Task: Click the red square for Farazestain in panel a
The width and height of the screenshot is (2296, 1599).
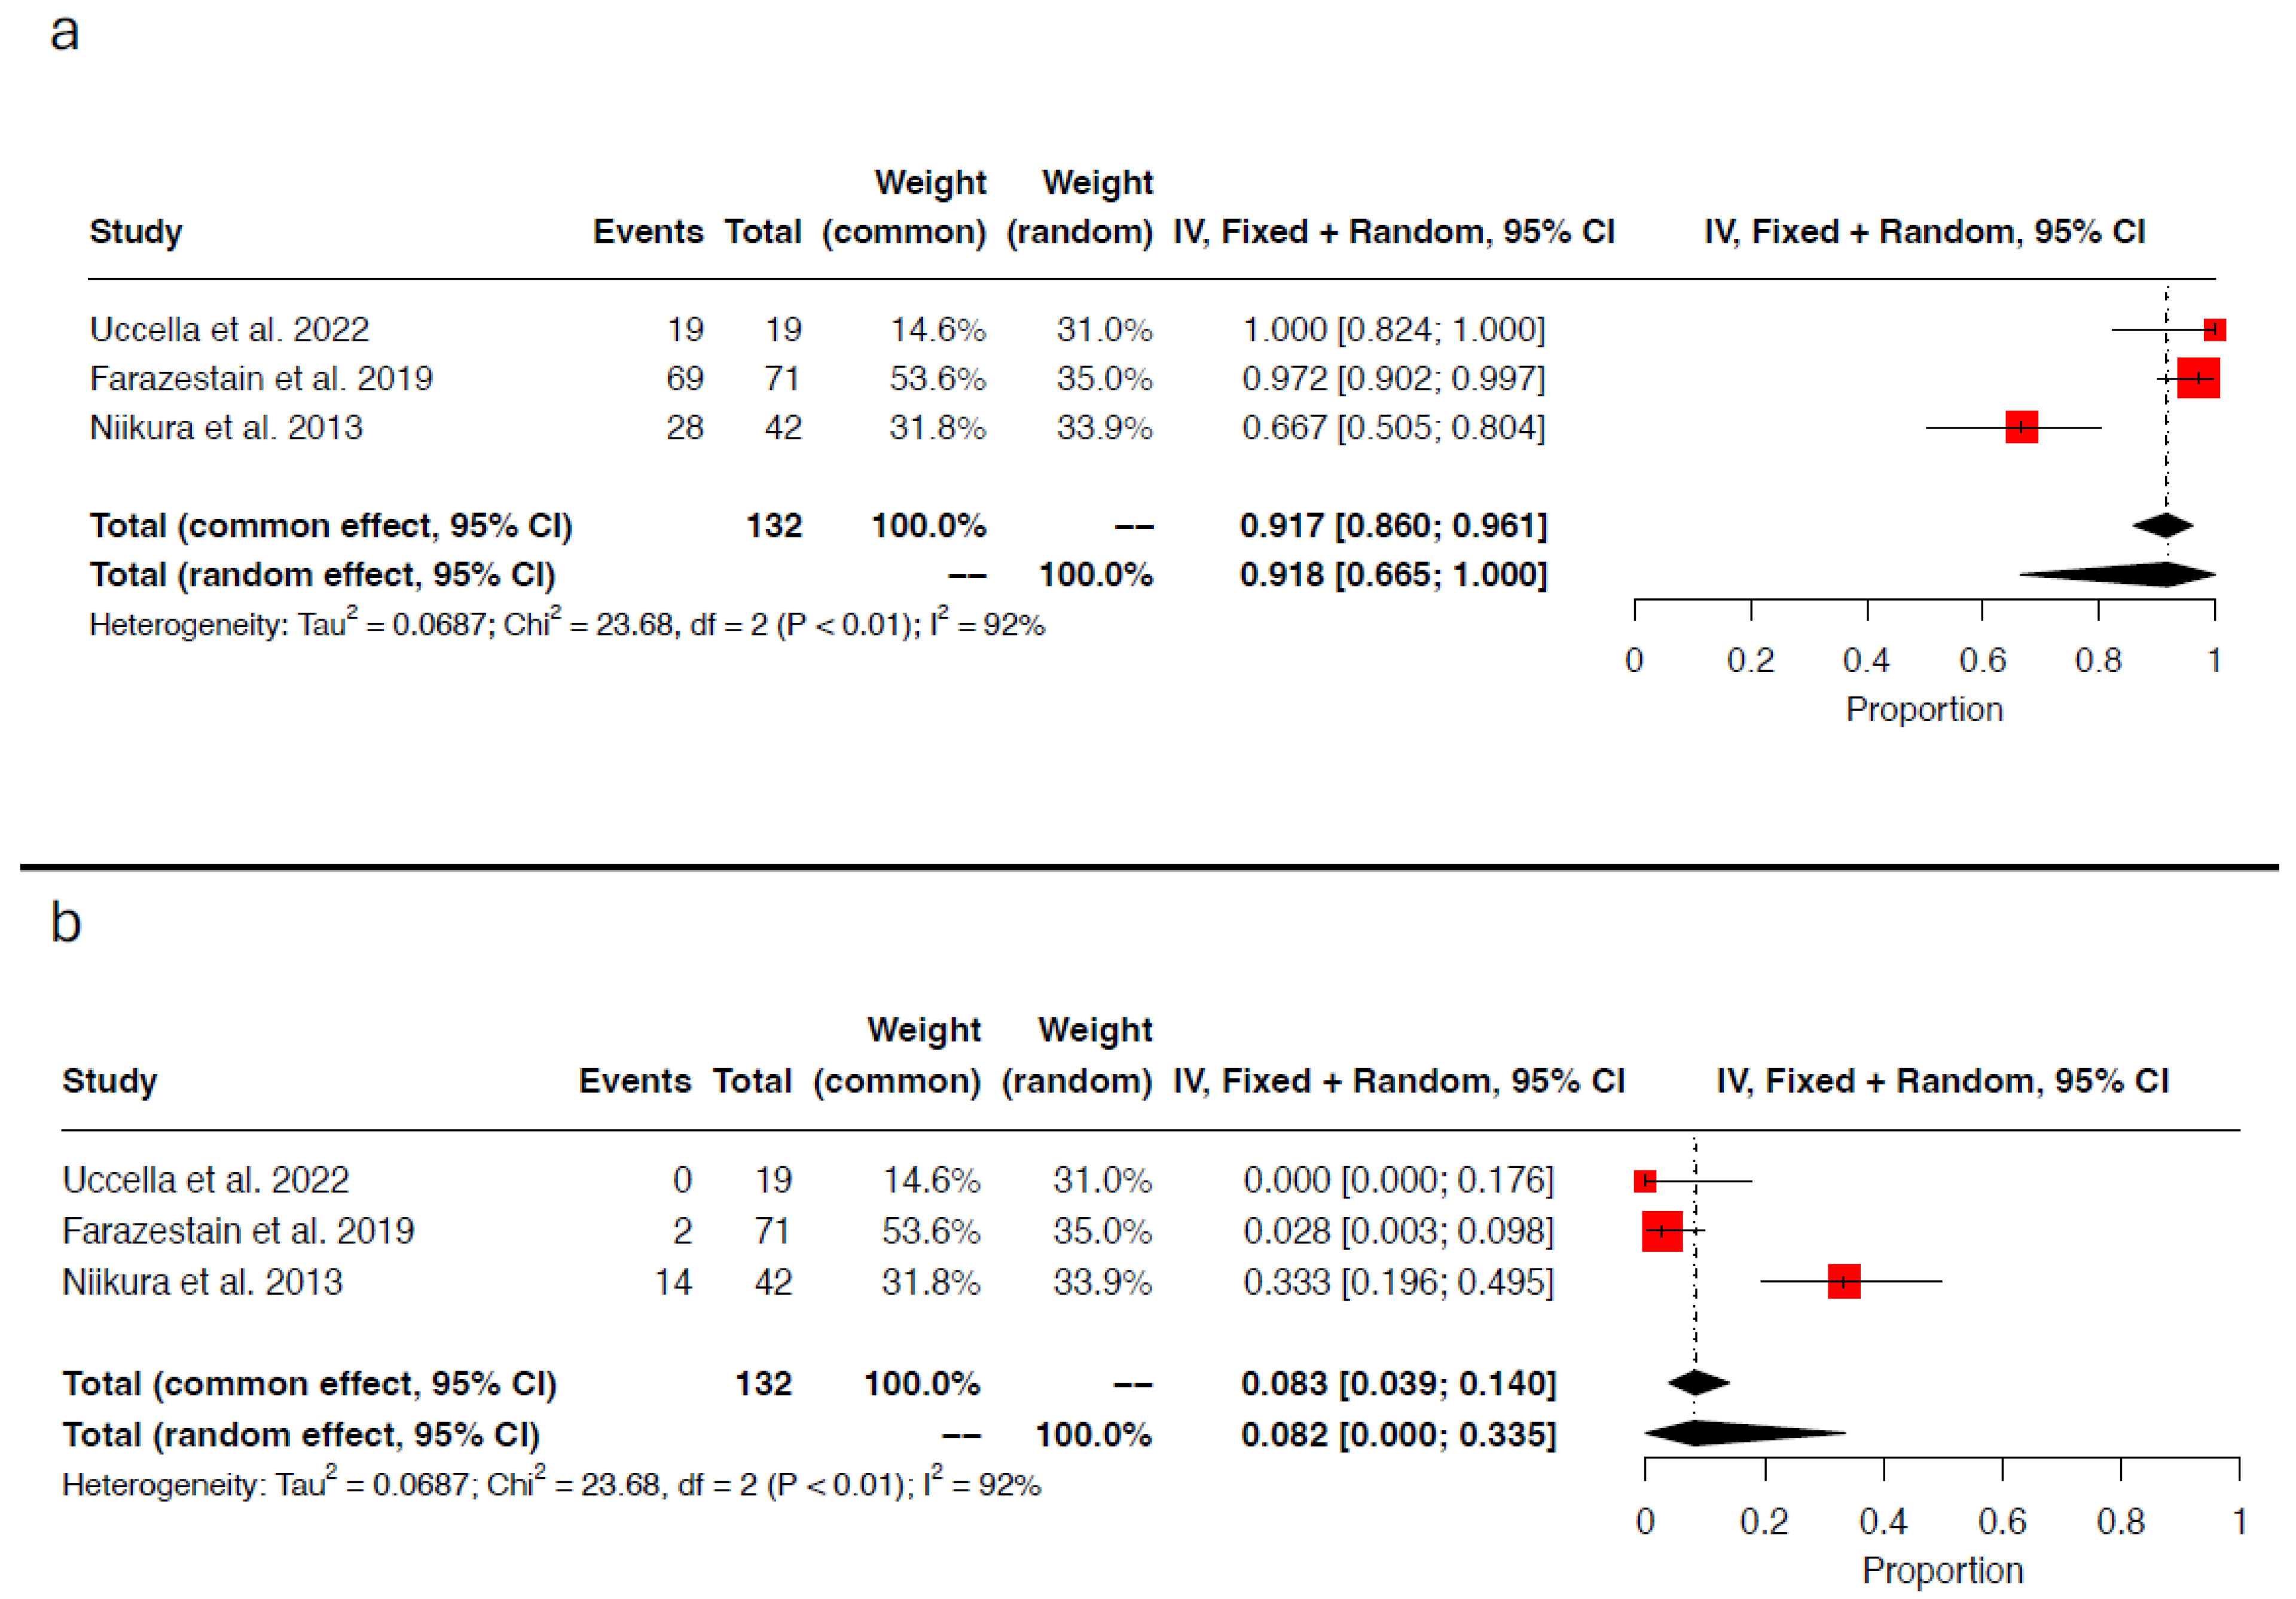Action: pyautogui.click(x=2198, y=378)
